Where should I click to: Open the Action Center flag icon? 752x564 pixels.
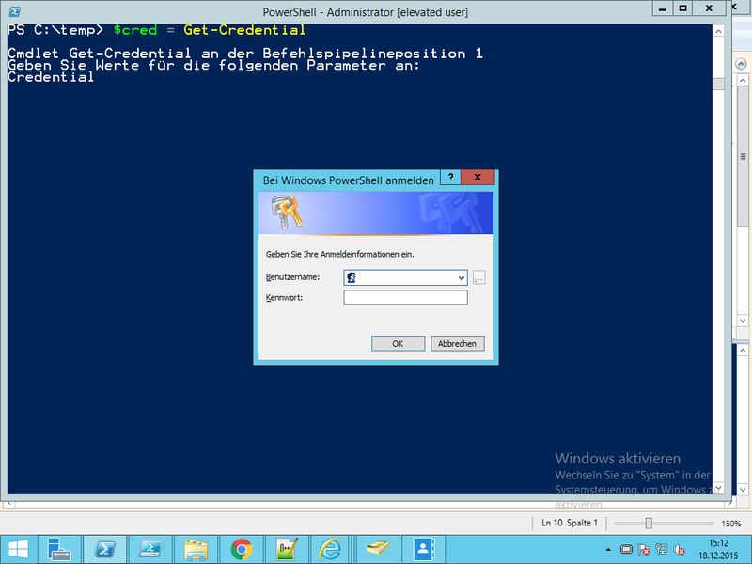[644, 550]
